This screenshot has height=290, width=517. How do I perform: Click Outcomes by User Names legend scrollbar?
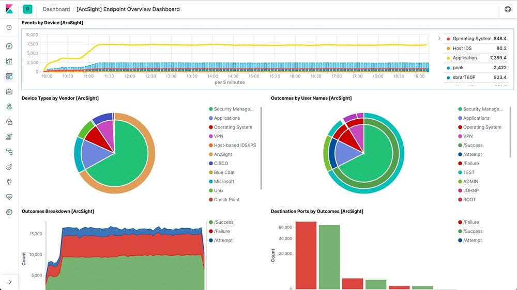pos(510,132)
